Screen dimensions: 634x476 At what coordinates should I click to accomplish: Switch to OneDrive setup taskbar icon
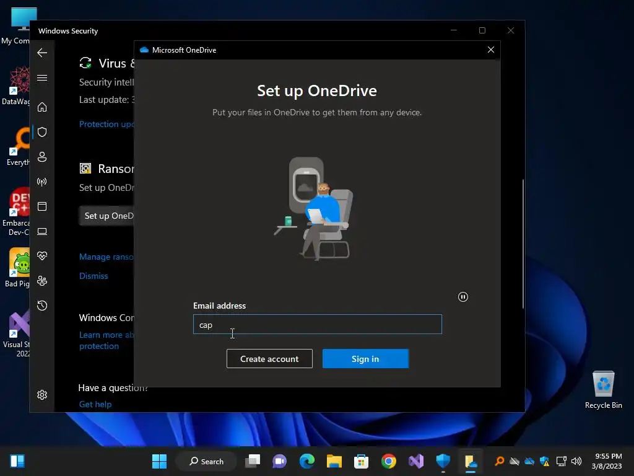(471, 461)
